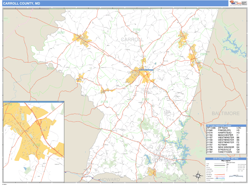The height and width of the screenshot is (185, 249).
Task: Select the 21776 ZIP code label on map
Action: pos(104,102)
